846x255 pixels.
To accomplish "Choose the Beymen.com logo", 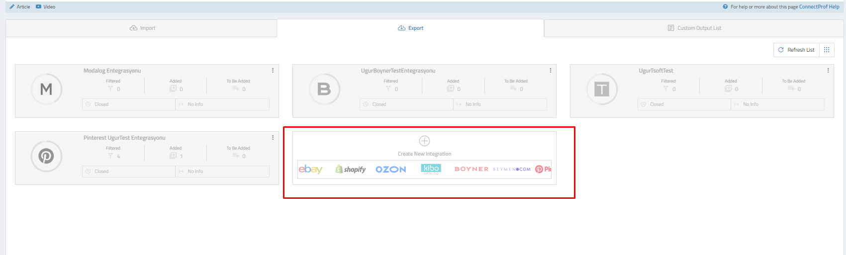I will coord(512,170).
